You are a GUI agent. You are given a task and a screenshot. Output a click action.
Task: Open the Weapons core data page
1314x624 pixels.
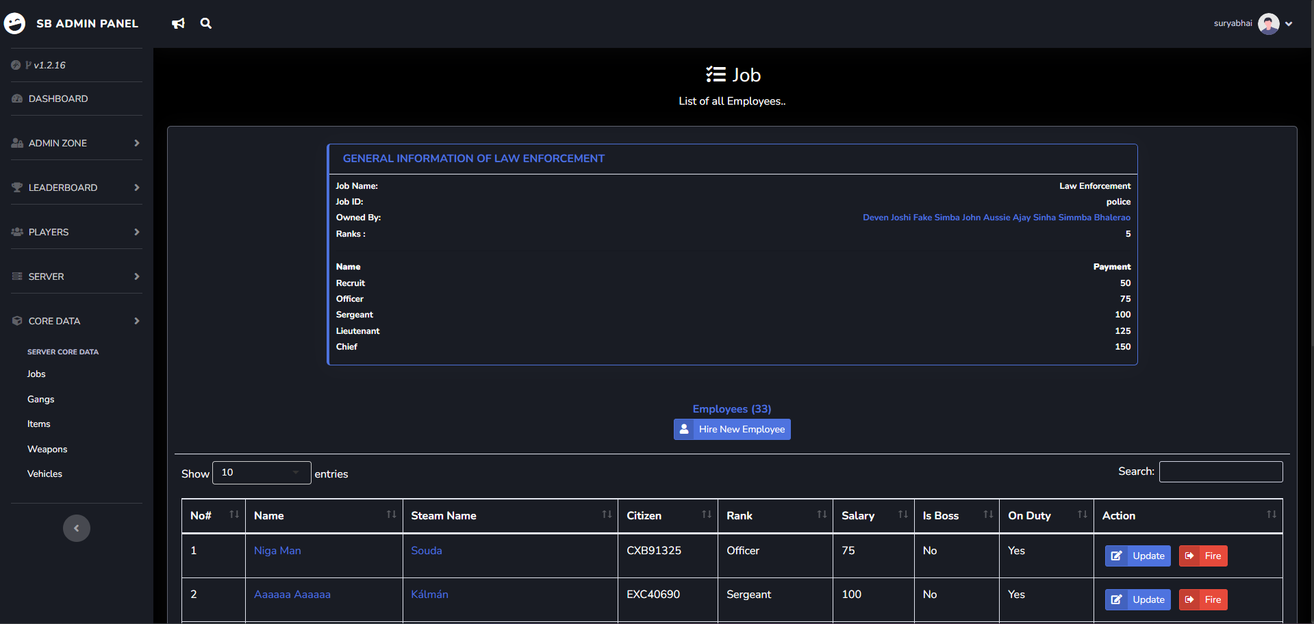tap(47, 449)
